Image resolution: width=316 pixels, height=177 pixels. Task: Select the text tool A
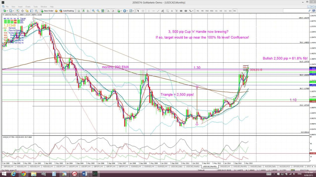coord(172,11)
